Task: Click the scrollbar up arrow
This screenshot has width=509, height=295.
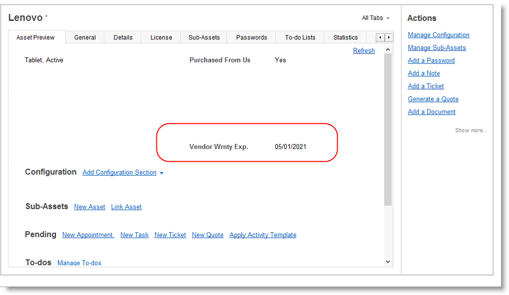Action: point(388,50)
